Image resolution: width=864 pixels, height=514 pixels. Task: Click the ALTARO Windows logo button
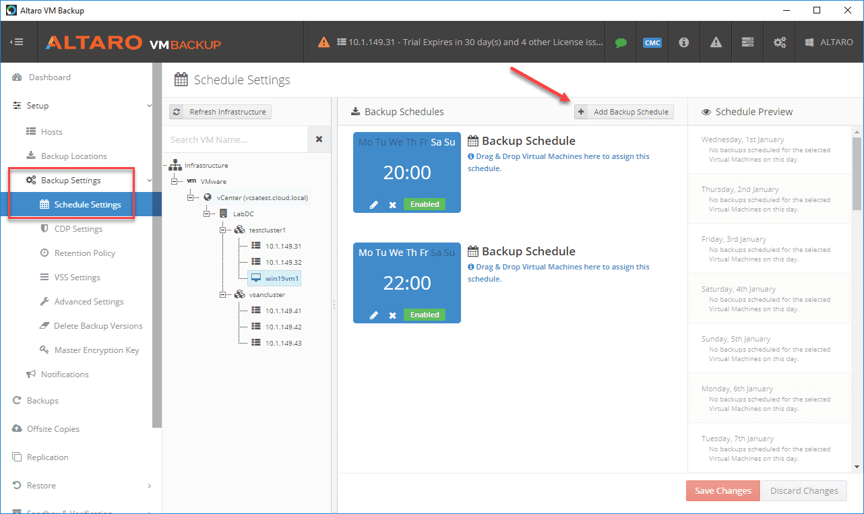tap(829, 42)
